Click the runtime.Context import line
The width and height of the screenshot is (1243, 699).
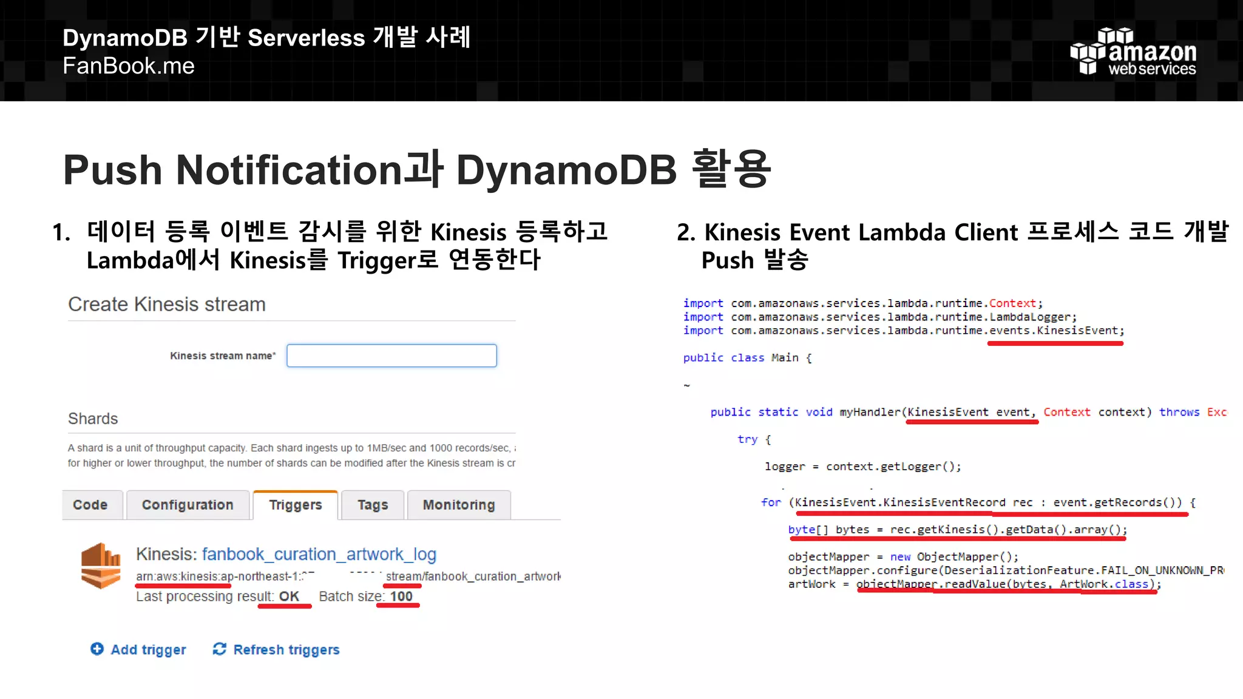(x=863, y=303)
